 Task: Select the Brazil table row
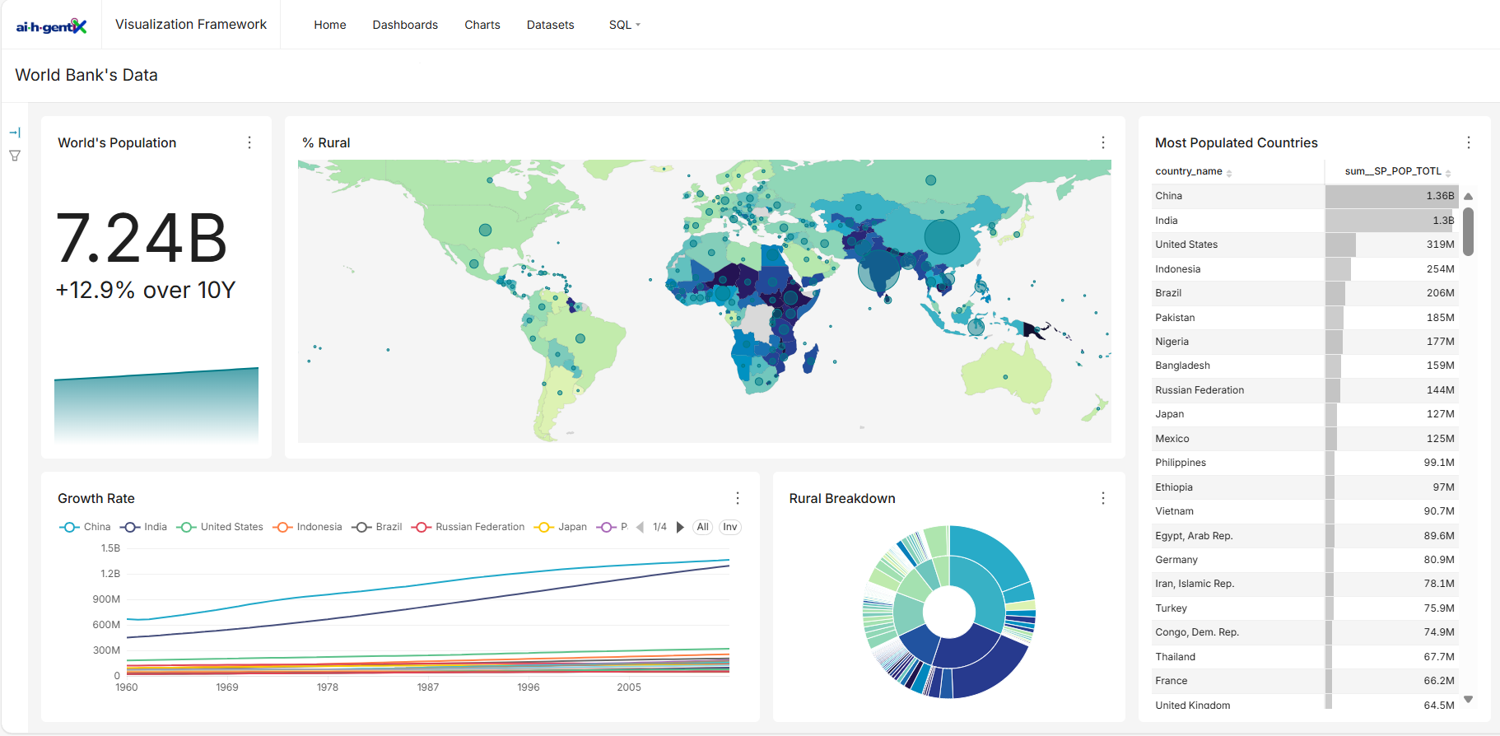coord(1306,293)
